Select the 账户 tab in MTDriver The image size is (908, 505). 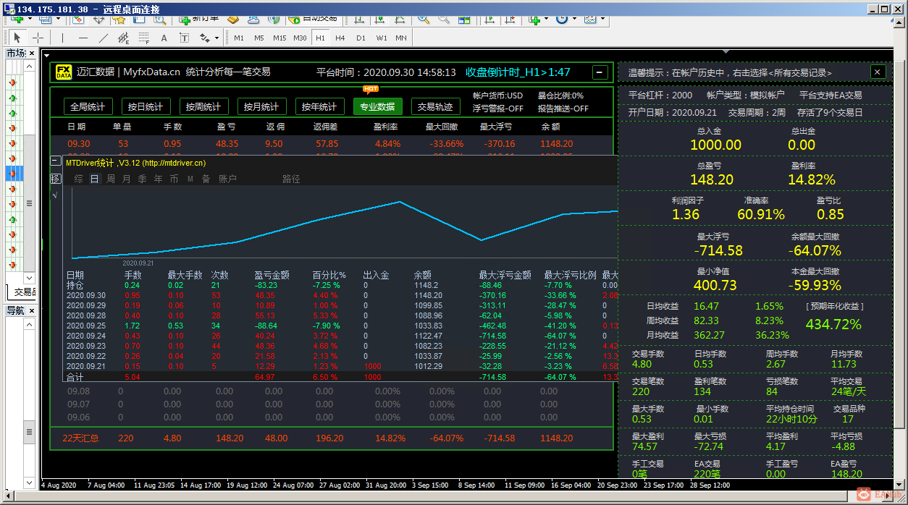click(227, 179)
